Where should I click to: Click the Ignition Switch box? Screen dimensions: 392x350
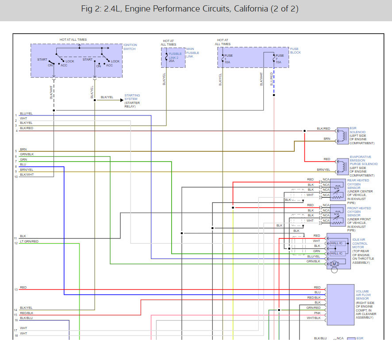tap(77, 61)
